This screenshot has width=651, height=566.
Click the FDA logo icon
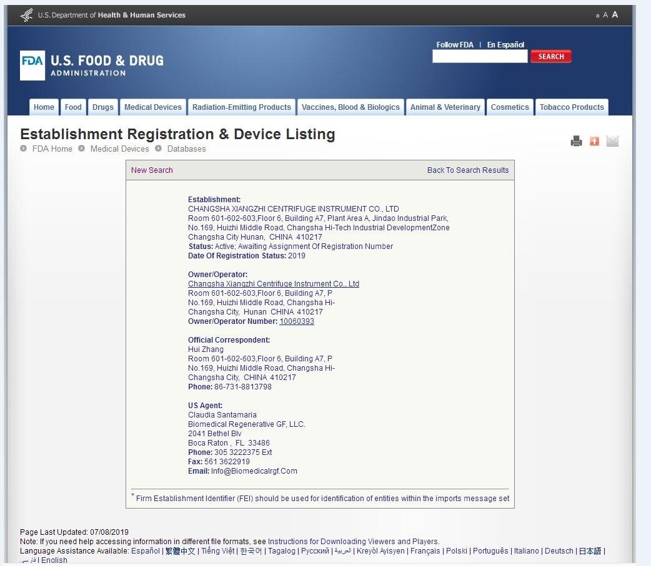(x=32, y=65)
